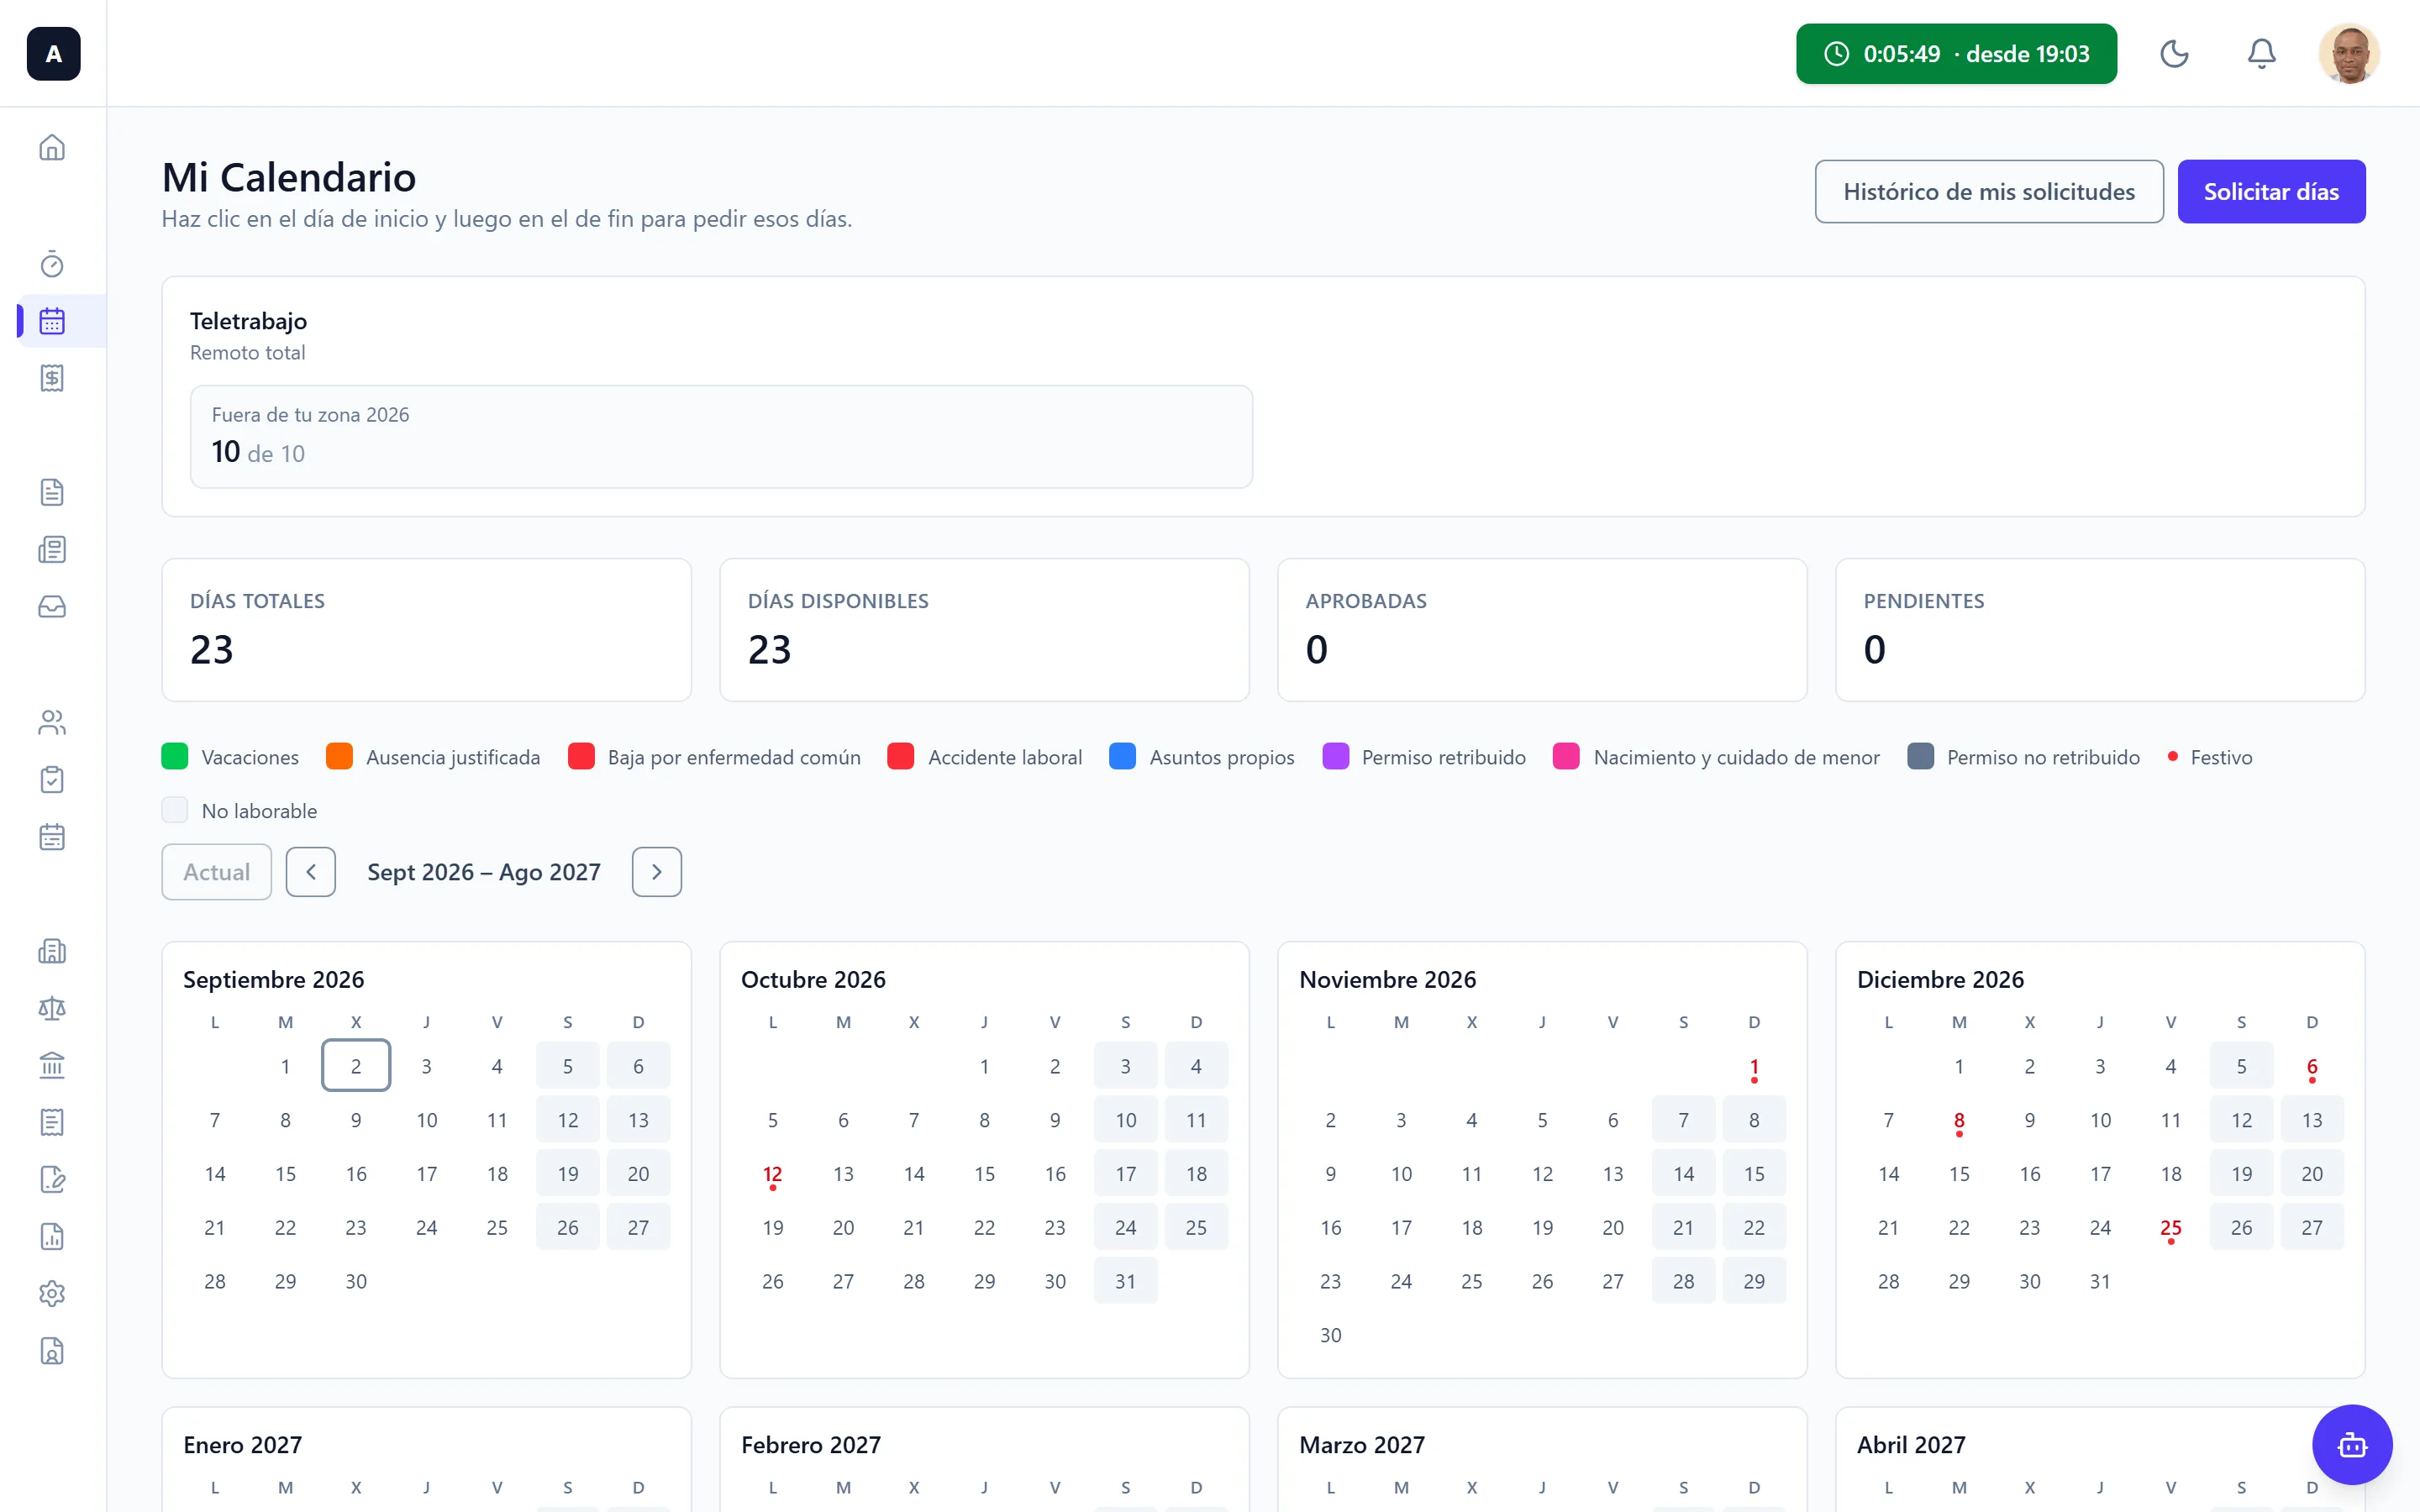
Task: Click the red Accidente laboral swatch
Action: [901, 757]
